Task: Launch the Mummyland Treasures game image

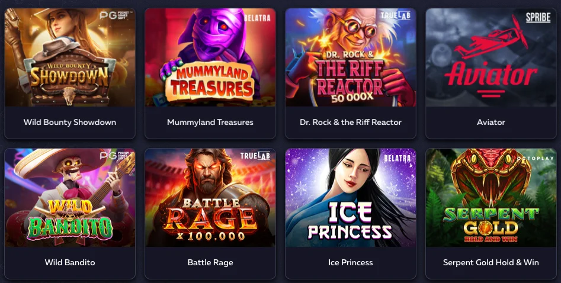Action: [x=210, y=57]
